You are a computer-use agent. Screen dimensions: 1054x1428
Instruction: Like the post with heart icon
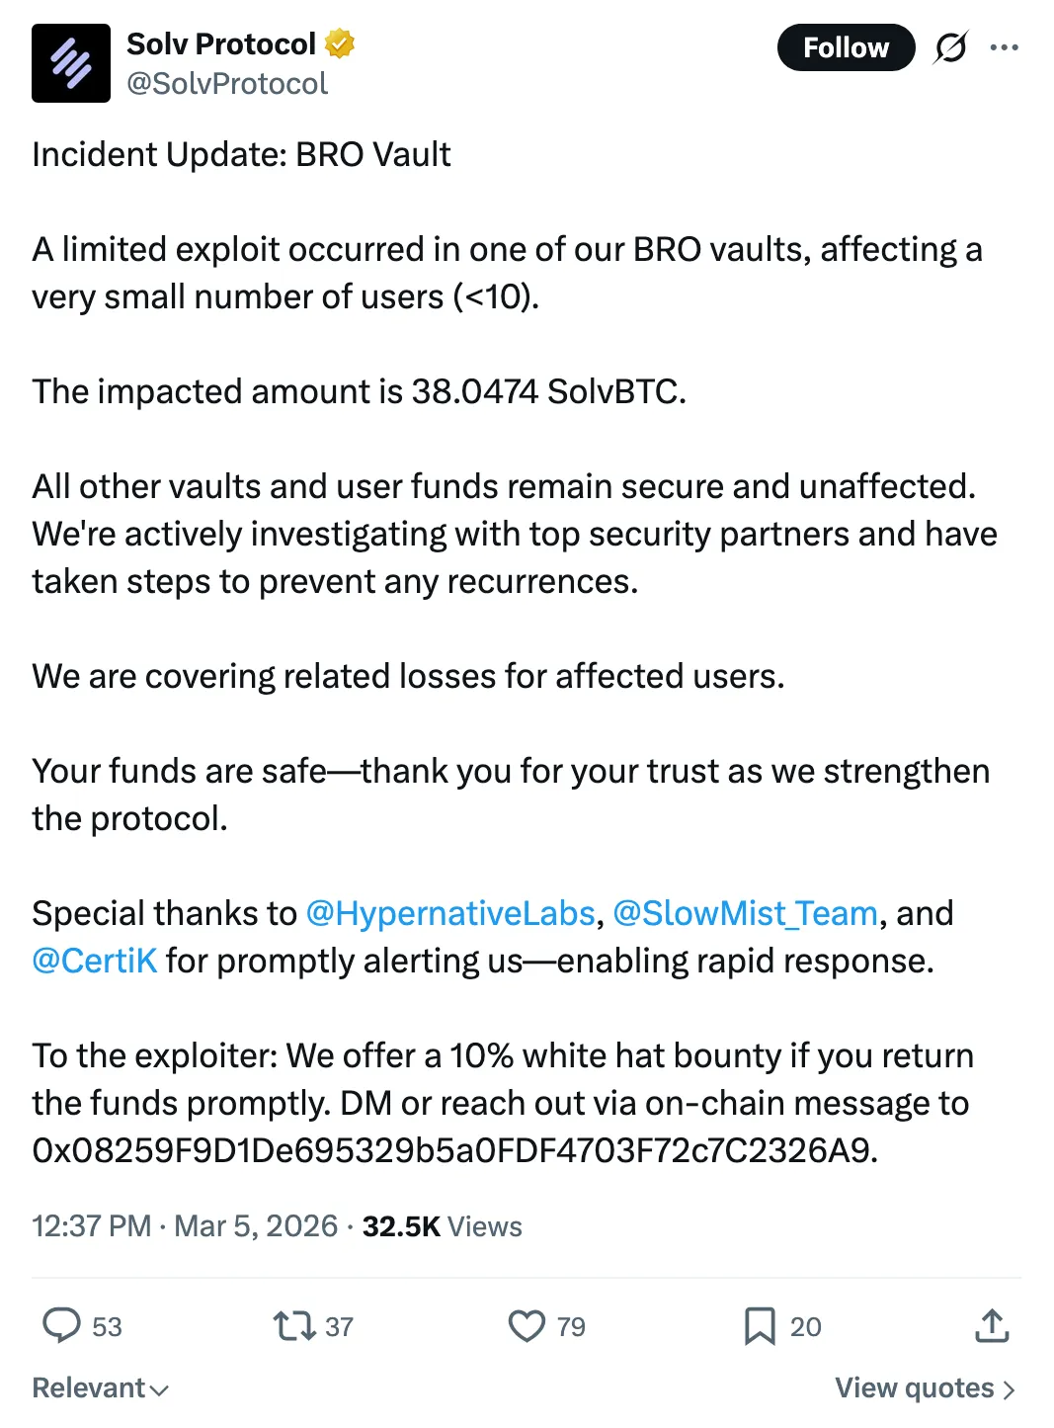coord(527,1325)
